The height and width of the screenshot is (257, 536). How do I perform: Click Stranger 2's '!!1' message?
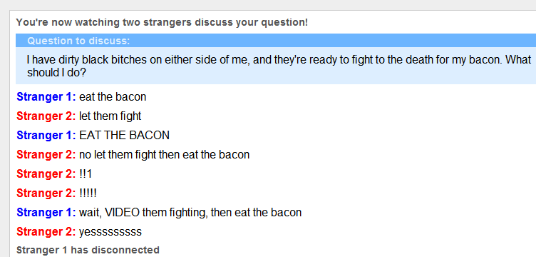[x=86, y=174]
